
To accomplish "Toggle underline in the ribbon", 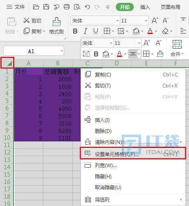I will 96,31.
